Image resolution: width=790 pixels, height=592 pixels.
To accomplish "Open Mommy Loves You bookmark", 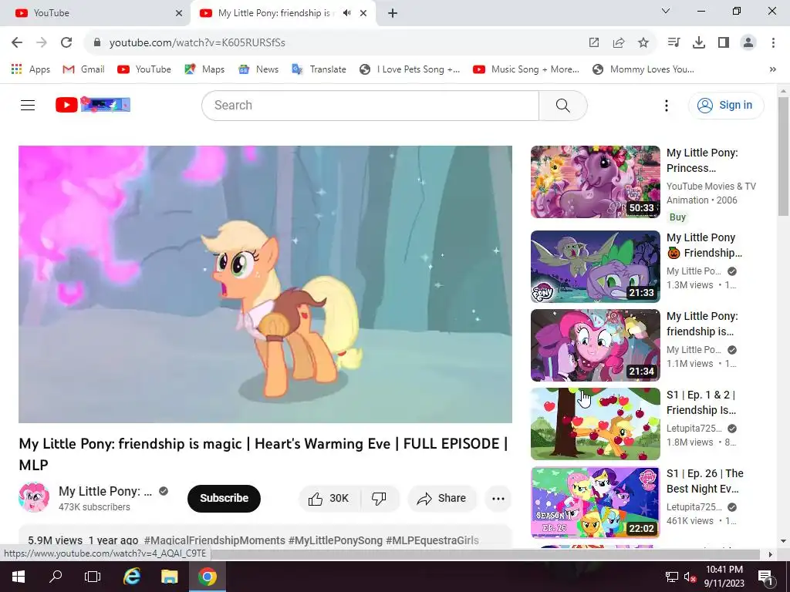I will point(643,69).
